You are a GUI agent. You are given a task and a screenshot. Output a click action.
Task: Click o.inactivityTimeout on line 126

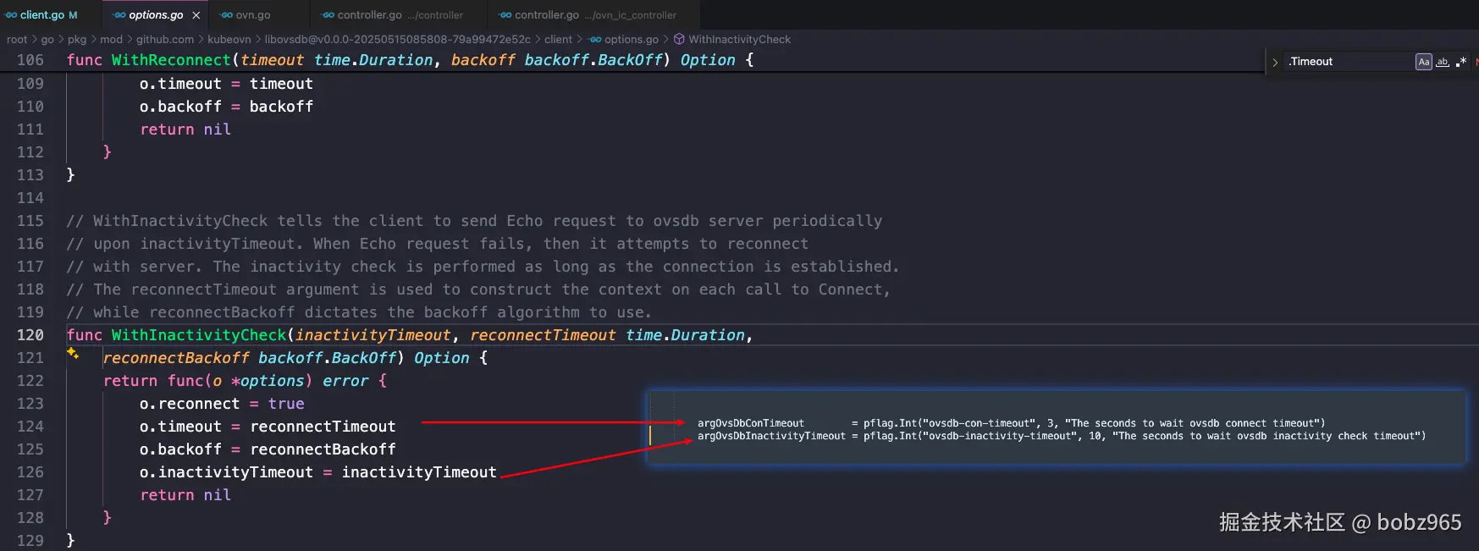226,472
